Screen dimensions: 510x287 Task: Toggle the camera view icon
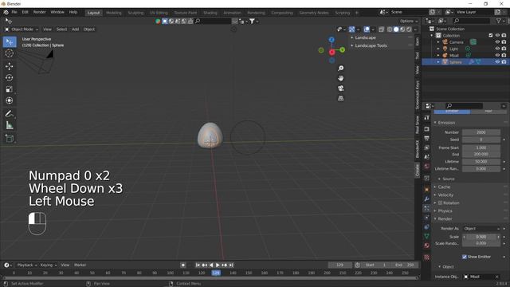[340, 88]
